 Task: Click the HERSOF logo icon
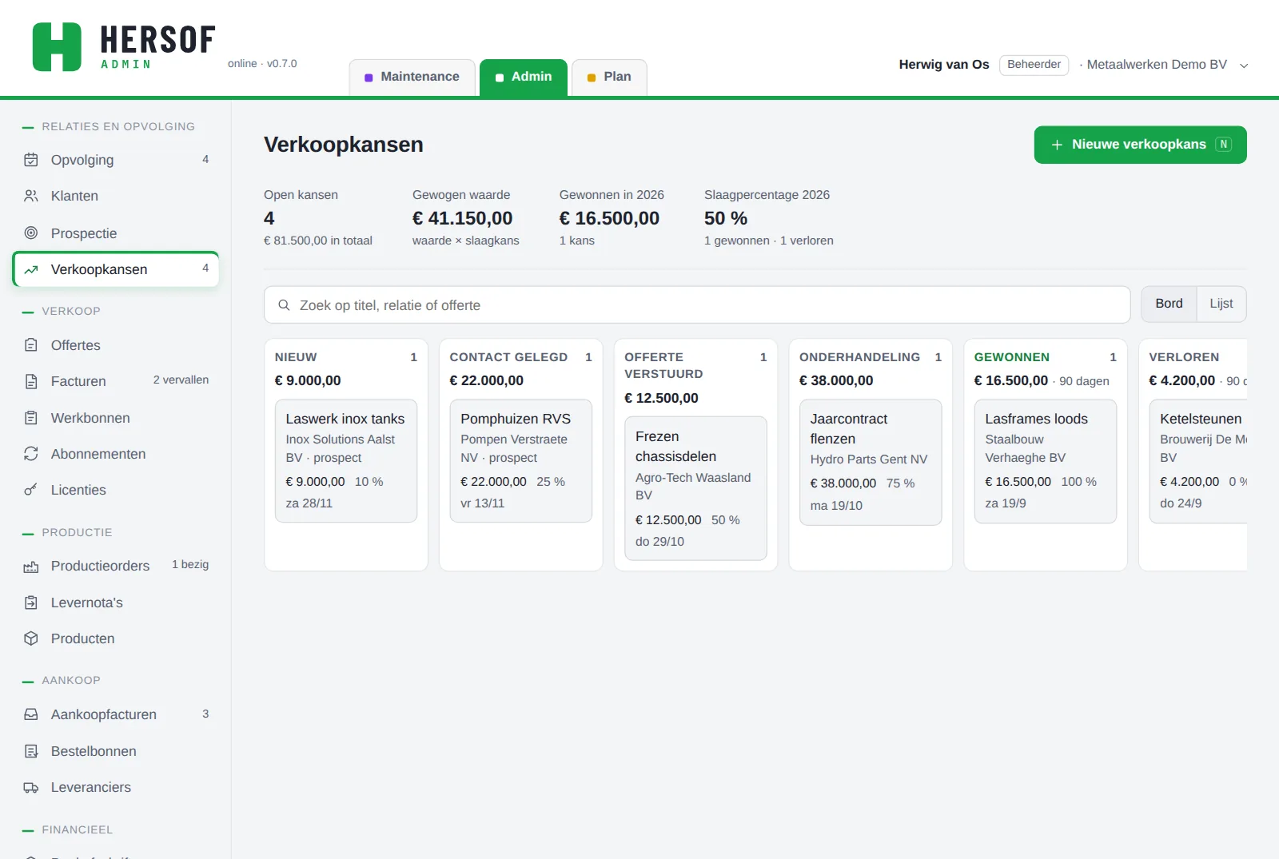coord(57,47)
